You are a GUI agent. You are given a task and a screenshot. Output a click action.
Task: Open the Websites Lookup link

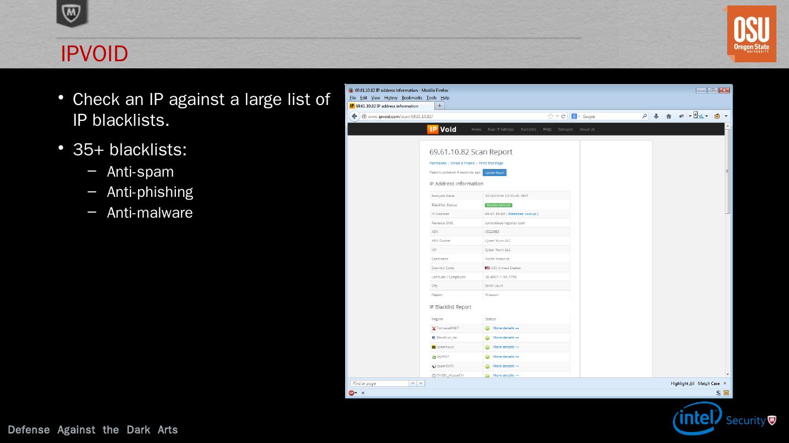point(523,214)
